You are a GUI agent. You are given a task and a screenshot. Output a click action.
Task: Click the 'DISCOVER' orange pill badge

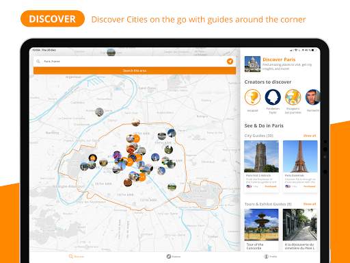click(53, 18)
